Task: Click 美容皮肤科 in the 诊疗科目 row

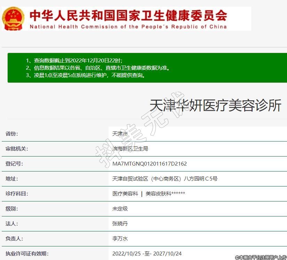Action: click(x=158, y=194)
